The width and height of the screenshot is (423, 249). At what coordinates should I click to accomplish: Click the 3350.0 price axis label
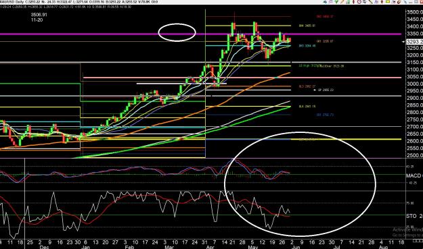[x=415, y=34]
